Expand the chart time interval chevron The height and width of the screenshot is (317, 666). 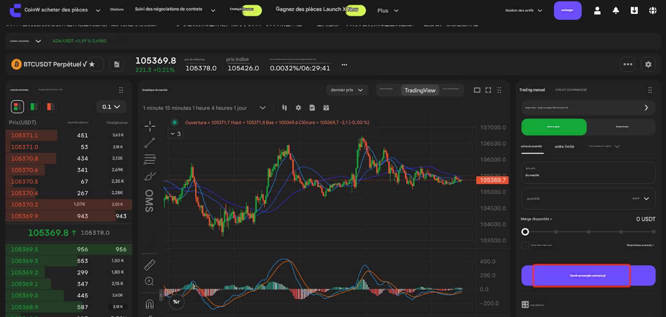click(263, 107)
